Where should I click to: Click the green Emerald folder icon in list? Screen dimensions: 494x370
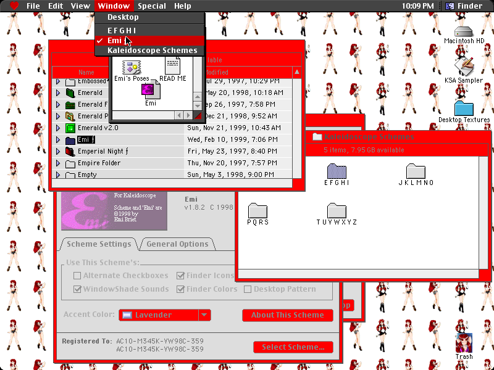tap(70, 93)
